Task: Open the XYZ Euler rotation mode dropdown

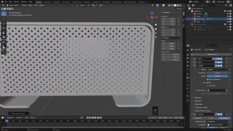Action: (171, 38)
